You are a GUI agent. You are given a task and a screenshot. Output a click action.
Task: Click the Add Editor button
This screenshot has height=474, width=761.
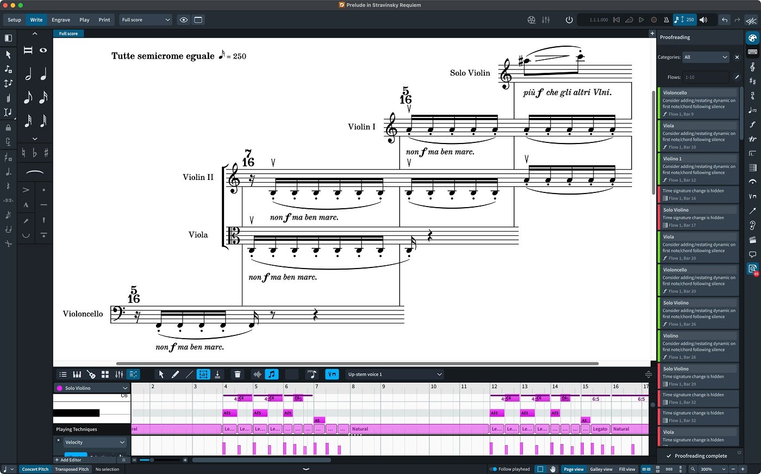click(68, 460)
